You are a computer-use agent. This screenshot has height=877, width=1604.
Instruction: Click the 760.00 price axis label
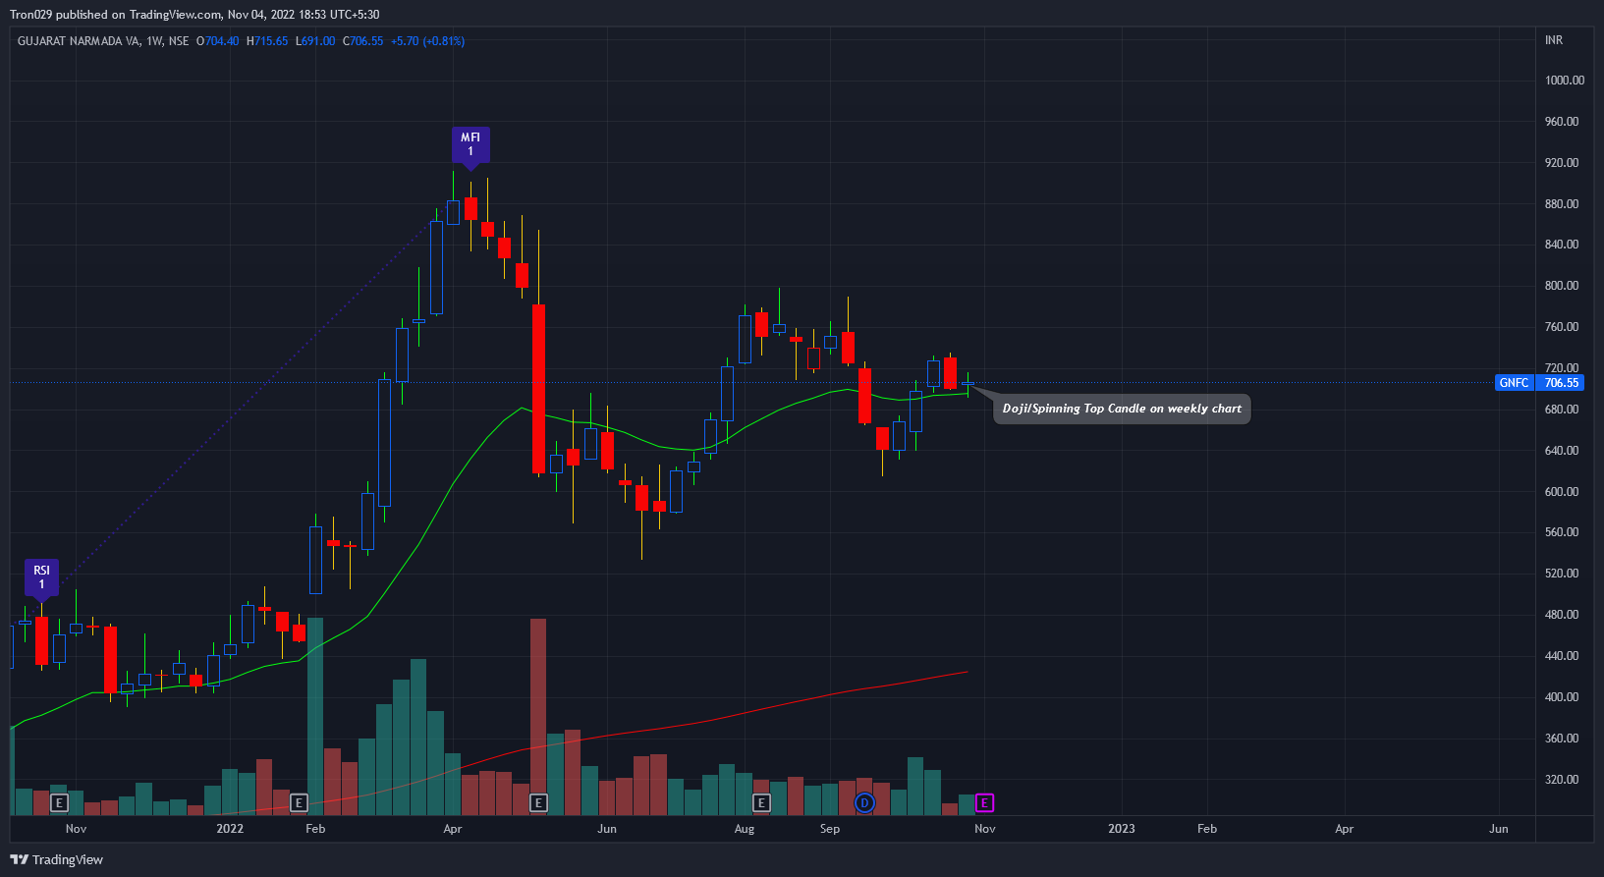coord(1562,327)
